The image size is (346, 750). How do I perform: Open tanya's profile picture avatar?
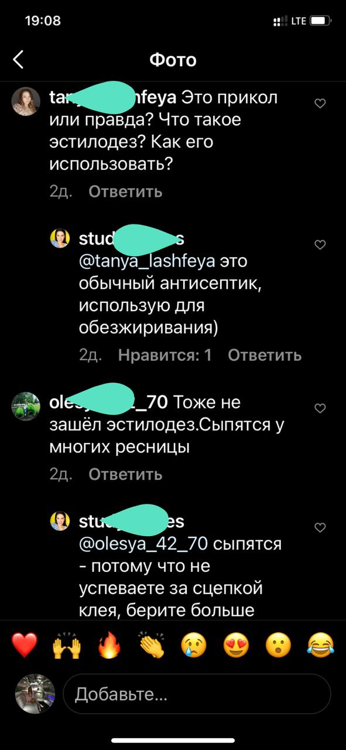(x=26, y=101)
